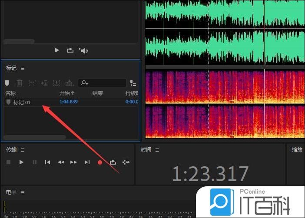Open the 时间 panel menu

click(157, 150)
